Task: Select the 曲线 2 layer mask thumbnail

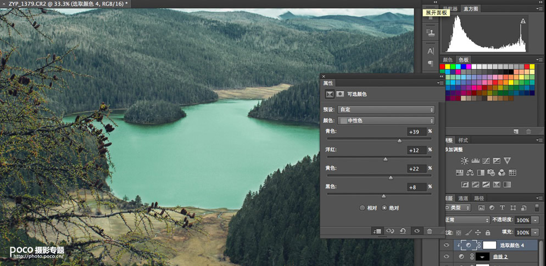Action: coord(483,257)
